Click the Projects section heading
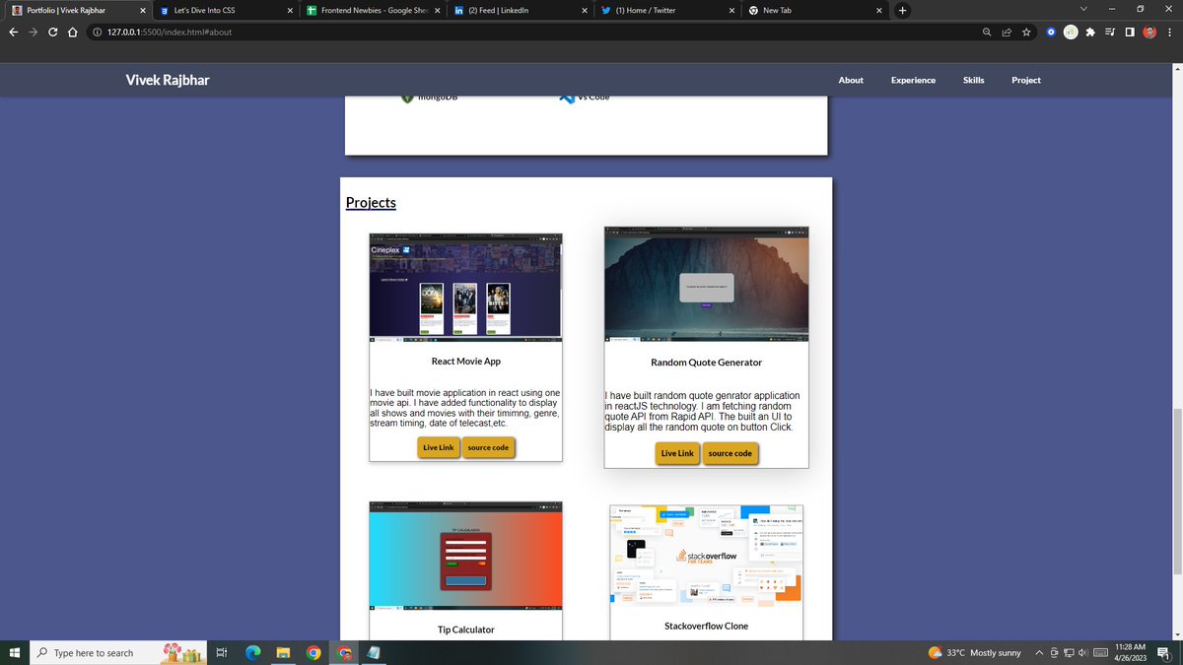 click(371, 203)
